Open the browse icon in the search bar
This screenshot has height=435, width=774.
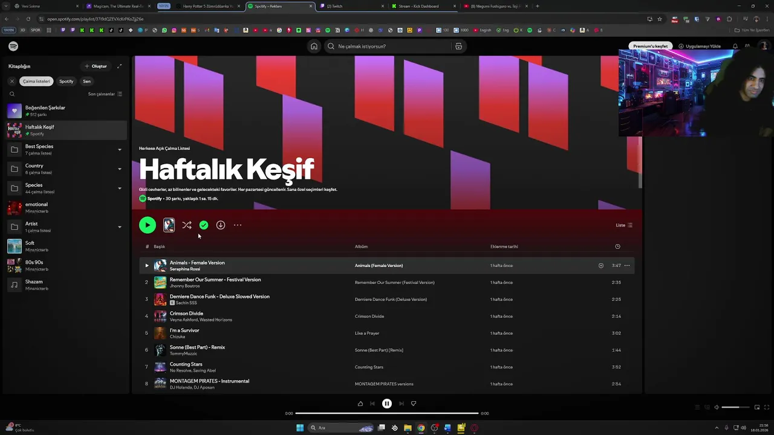click(x=458, y=47)
